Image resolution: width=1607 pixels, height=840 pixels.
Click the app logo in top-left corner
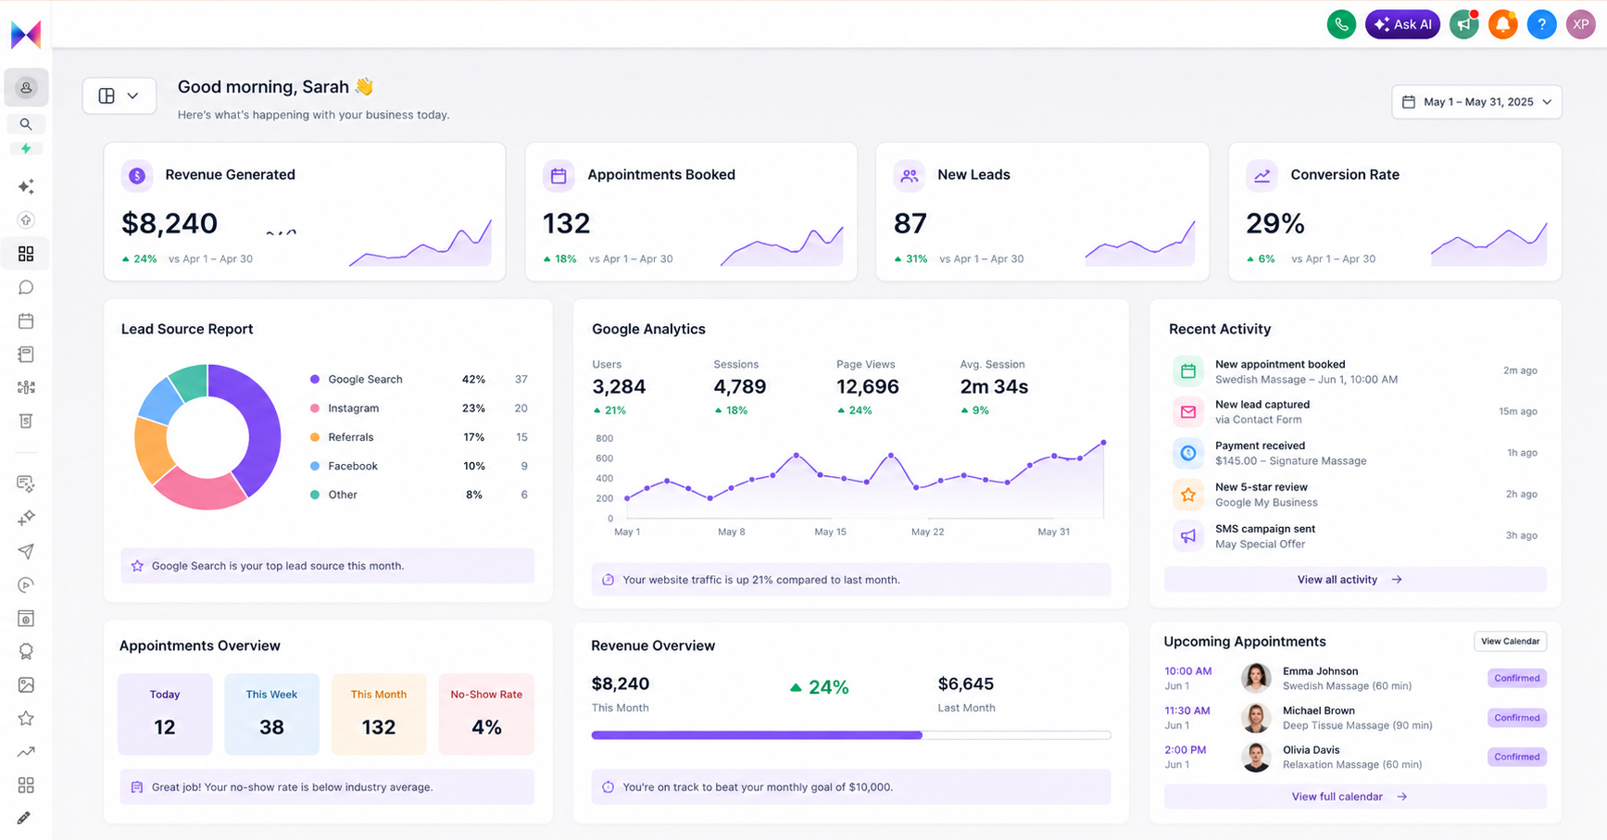point(26,34)
